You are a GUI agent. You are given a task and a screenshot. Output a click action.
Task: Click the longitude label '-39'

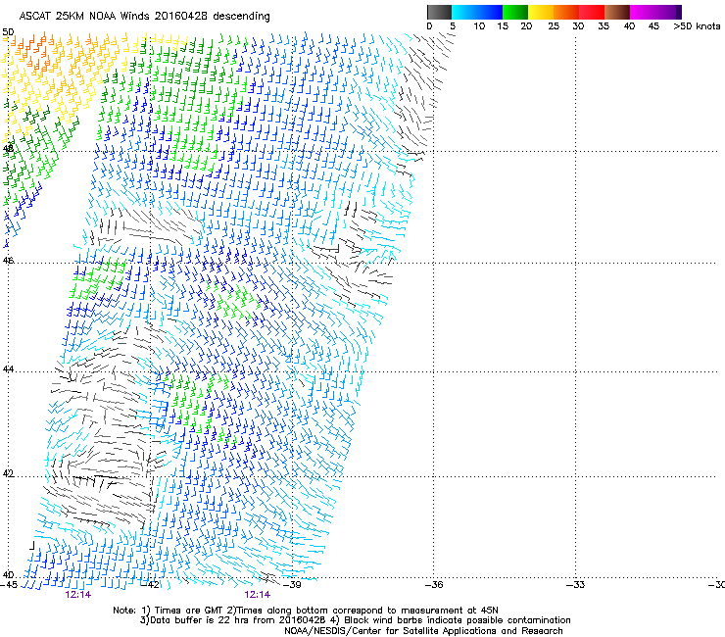click(x=292, y=585)
